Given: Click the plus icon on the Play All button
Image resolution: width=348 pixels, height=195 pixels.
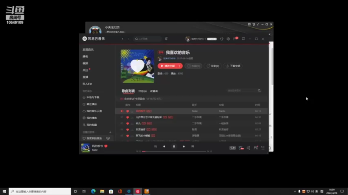Looking at the screenshot, I should [179, 66].
